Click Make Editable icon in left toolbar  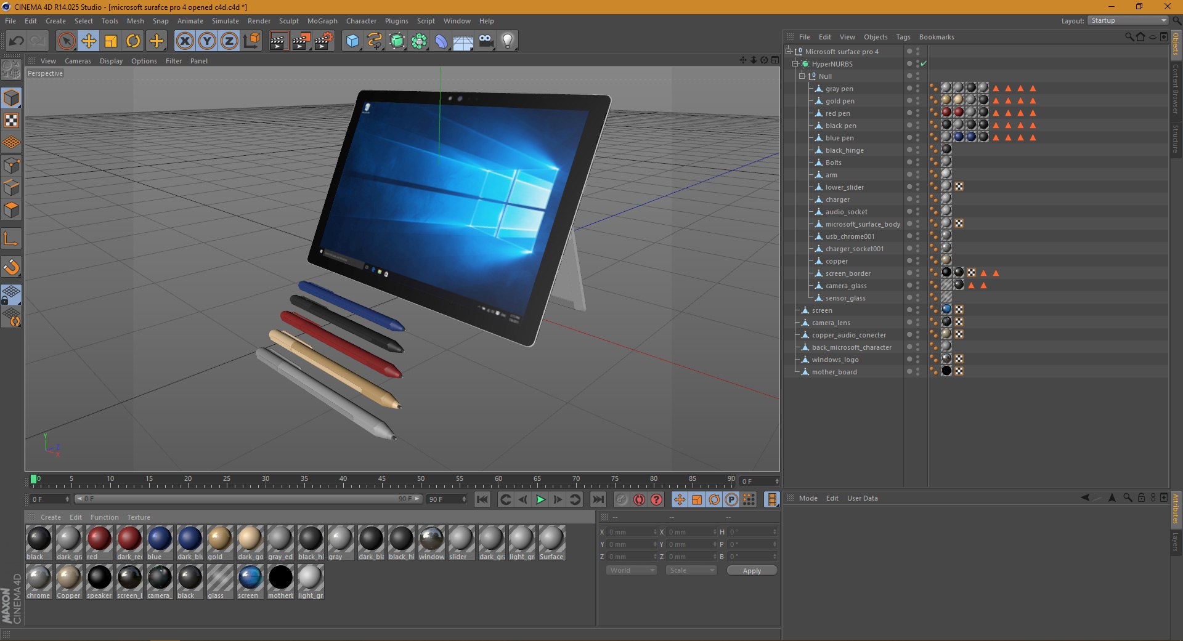12,70
